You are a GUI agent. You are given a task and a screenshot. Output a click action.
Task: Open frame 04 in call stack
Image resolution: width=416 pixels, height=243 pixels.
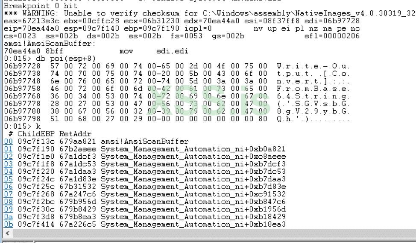point(8,172)
